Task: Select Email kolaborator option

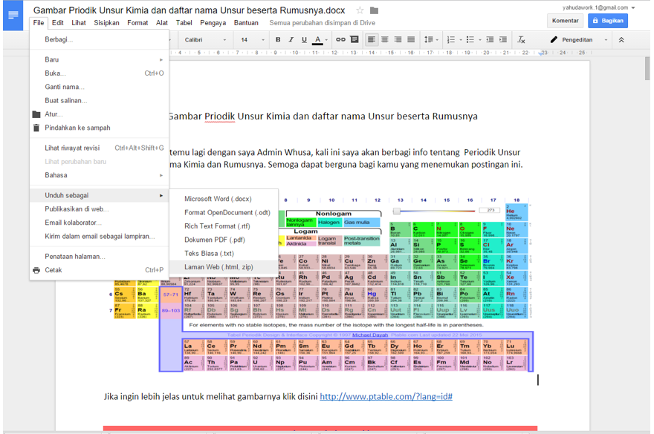Action: 100,223
